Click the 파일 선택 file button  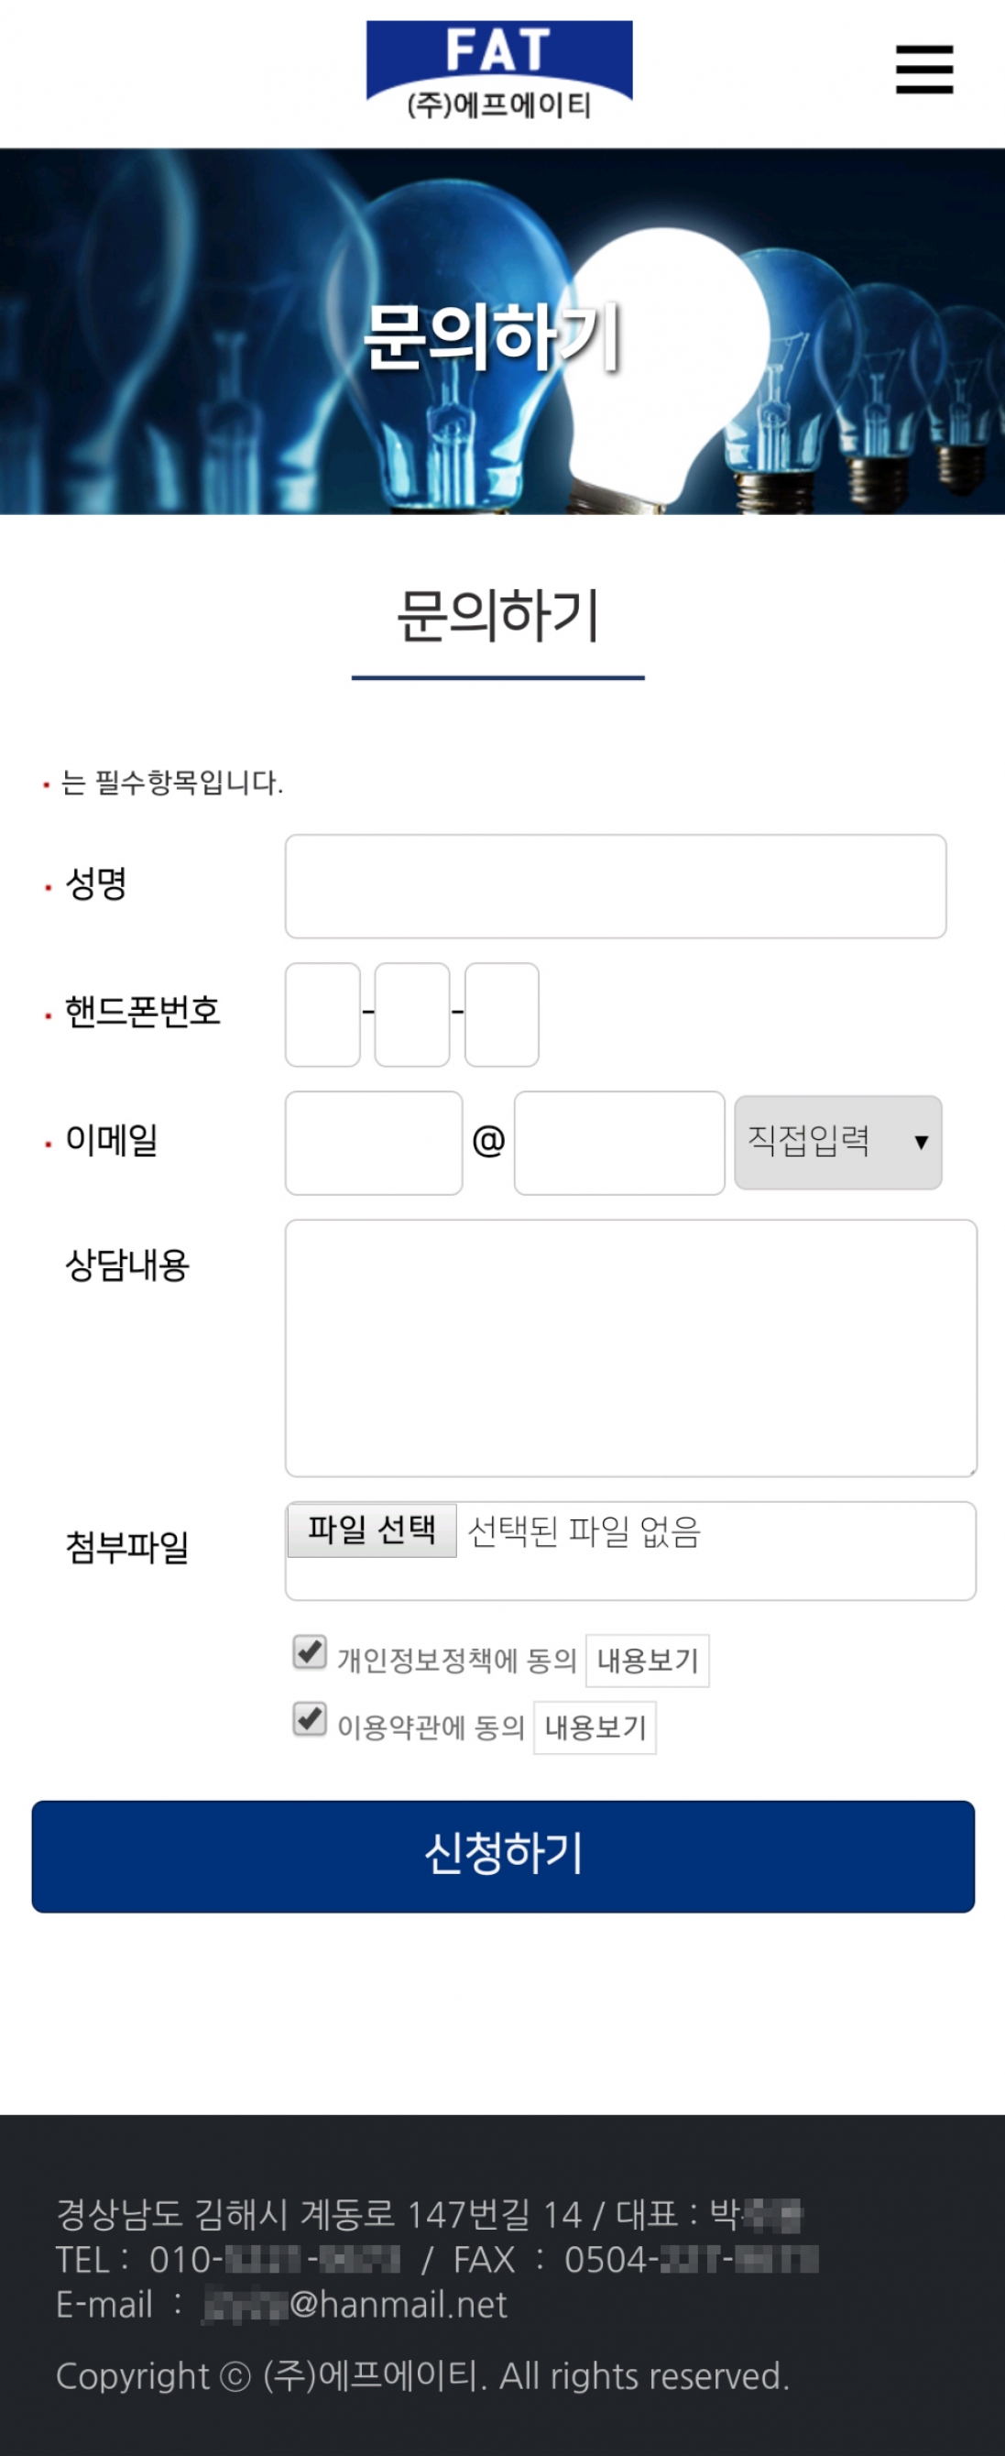coord(372,1530)
